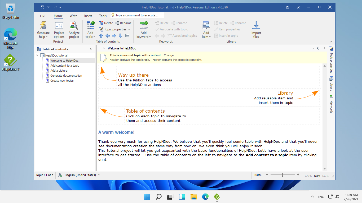Viewport: 362px width, 203px height.
Task: Open the quick access toolbar customize arrow
Action: click(x=60, y=7)
